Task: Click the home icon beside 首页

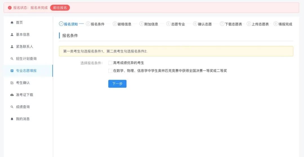Action: (x=12, y=23)
